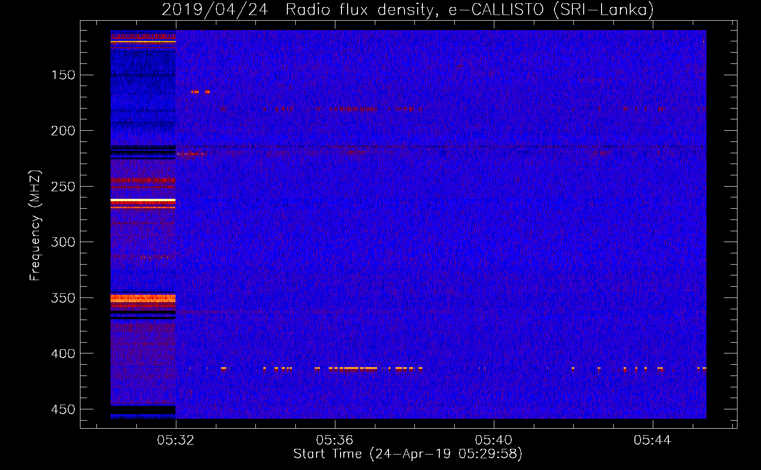Image resolution: width=761 pixels, height=470 pixels.
Task: Click the 150 frequency tick label
Action: 63,75
